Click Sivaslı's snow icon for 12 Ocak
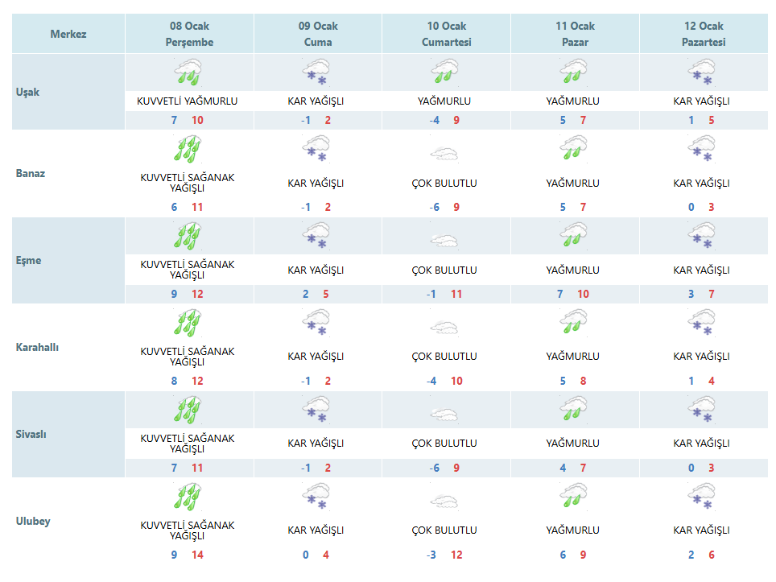Image resolution: width=776 pixels, height=582 pixels. (702, 409)
